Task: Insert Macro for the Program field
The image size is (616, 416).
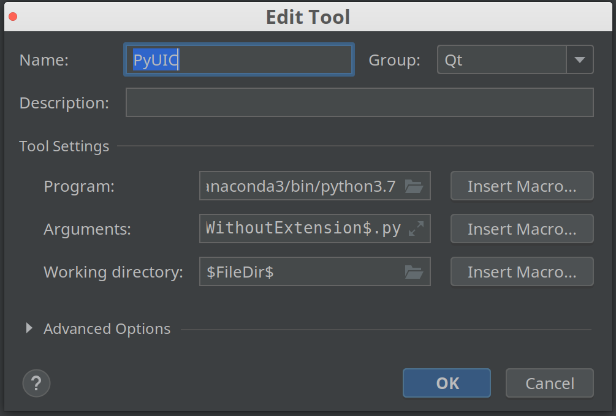Action: point(522,186)
